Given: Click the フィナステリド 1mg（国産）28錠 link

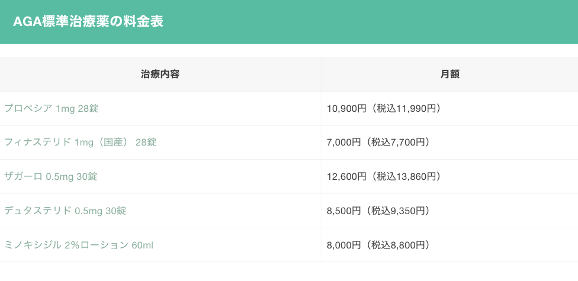Looking at the screenshot, I should coord(80,143).
